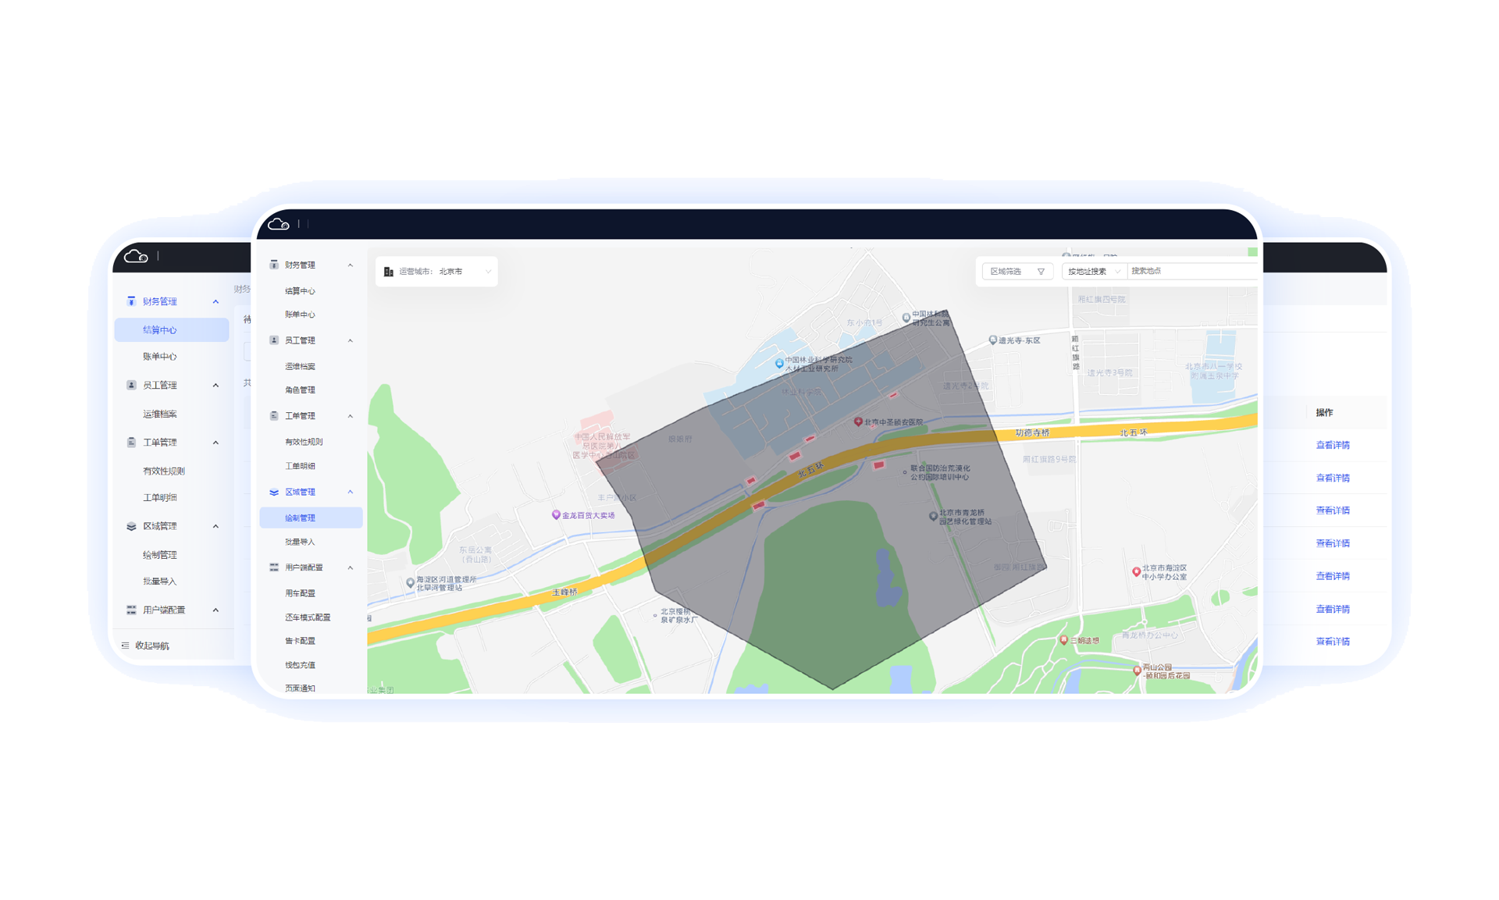Open 绘制管理 in the front sidebar
This screenshot has height=900, width=1499.
click(x=301, y=518)
